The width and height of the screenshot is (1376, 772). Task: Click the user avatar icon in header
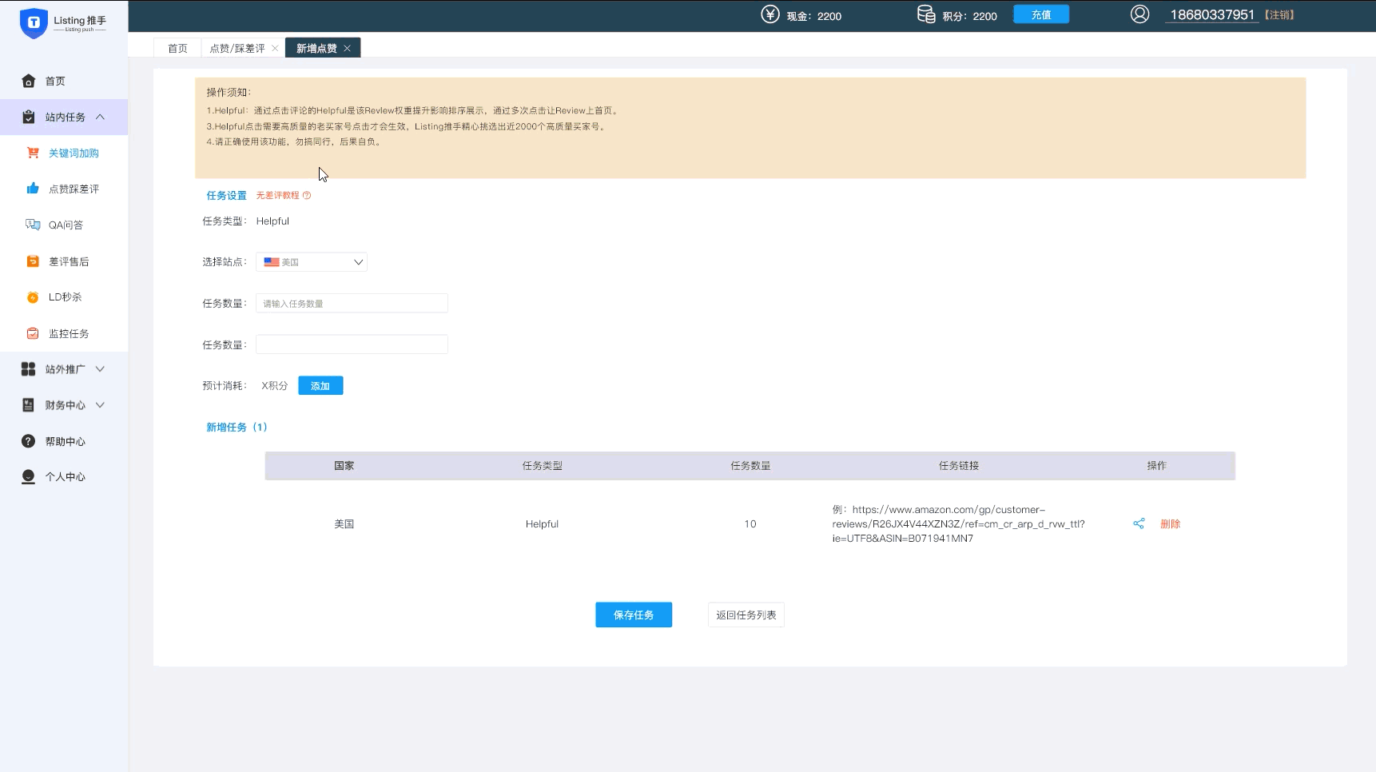point(1140,14)
